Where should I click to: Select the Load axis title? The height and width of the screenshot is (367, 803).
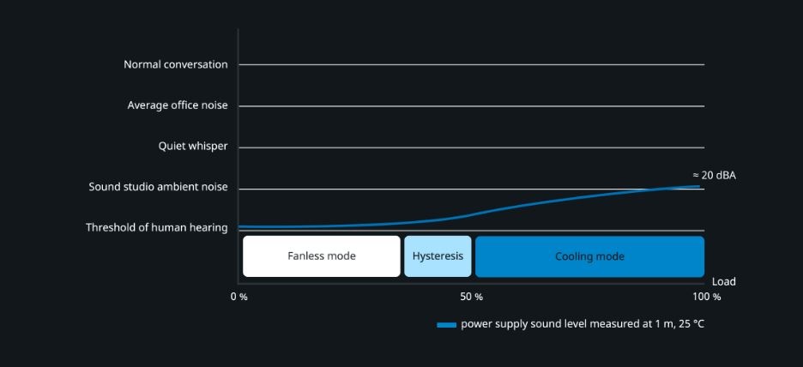tap(723, 281)
